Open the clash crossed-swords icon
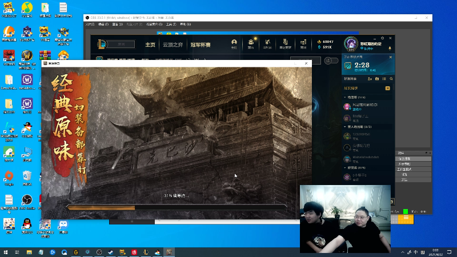 [267, 44]
